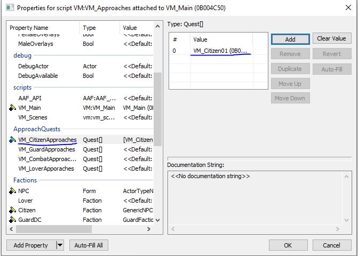Click the Property Name column header
Viewport: 358px width, 256px height.
pos(43,28)
